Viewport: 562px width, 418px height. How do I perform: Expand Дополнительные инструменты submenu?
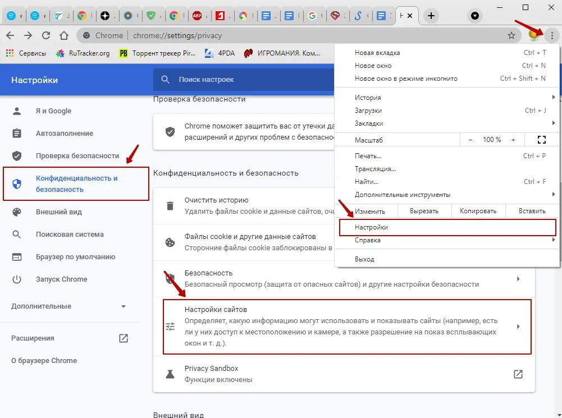point(447,195)
